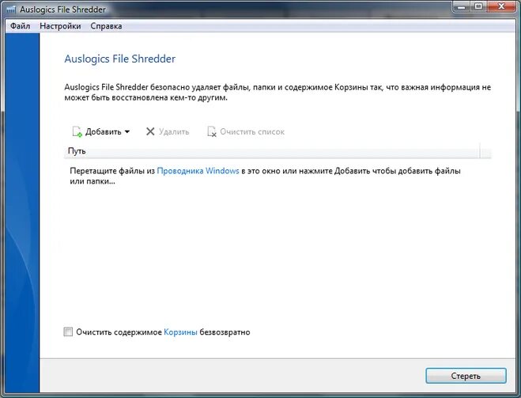Screen dimensions: 521x398
Task: Toggle Очистить содержимое Корзины checkbox
Action: click(68, 332)
